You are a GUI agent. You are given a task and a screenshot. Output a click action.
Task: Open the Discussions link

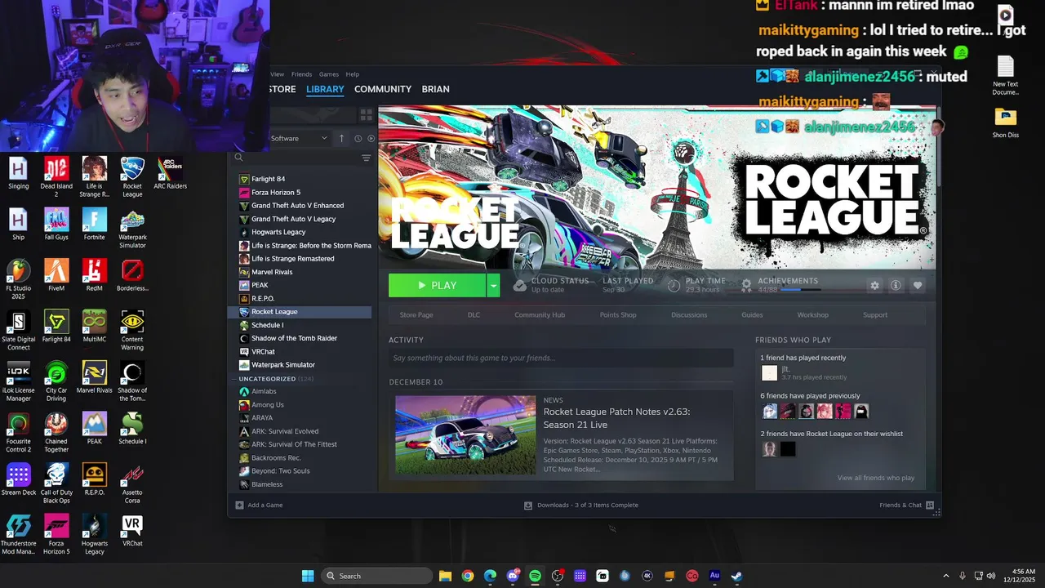coord(689,314)
